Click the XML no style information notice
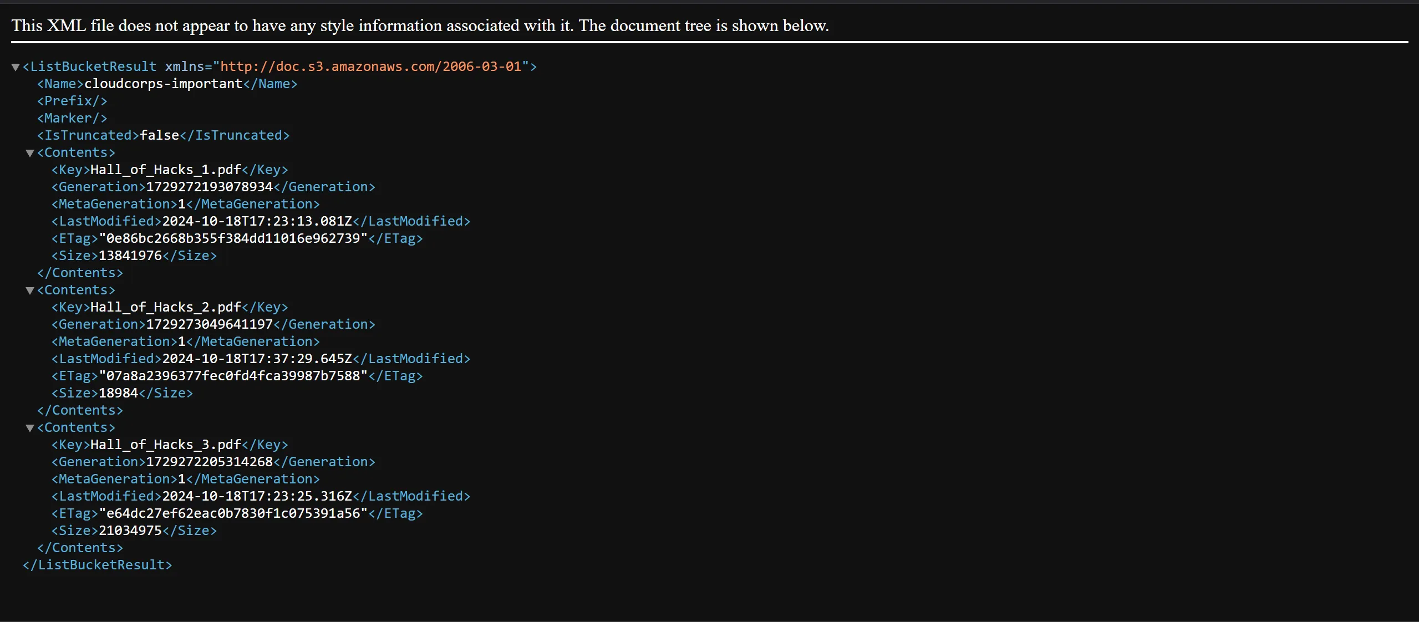 point(420,26)
